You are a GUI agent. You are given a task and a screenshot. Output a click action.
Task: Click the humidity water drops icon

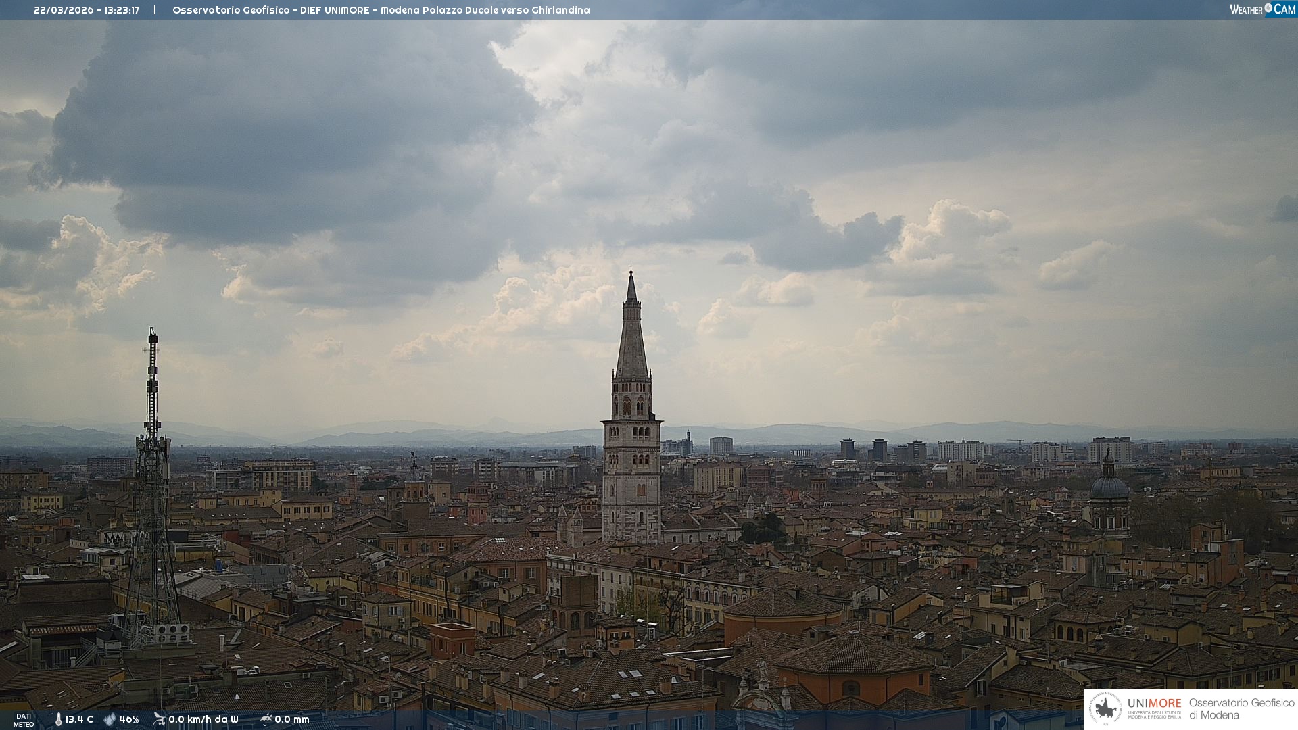[110, 719]
